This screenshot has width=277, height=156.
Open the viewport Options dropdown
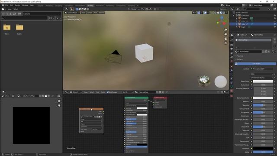224,9
